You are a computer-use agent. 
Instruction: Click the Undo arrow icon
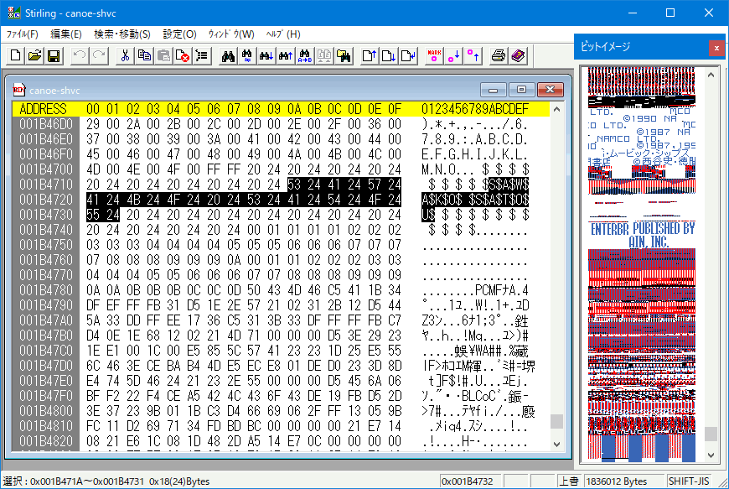point(78,56)
